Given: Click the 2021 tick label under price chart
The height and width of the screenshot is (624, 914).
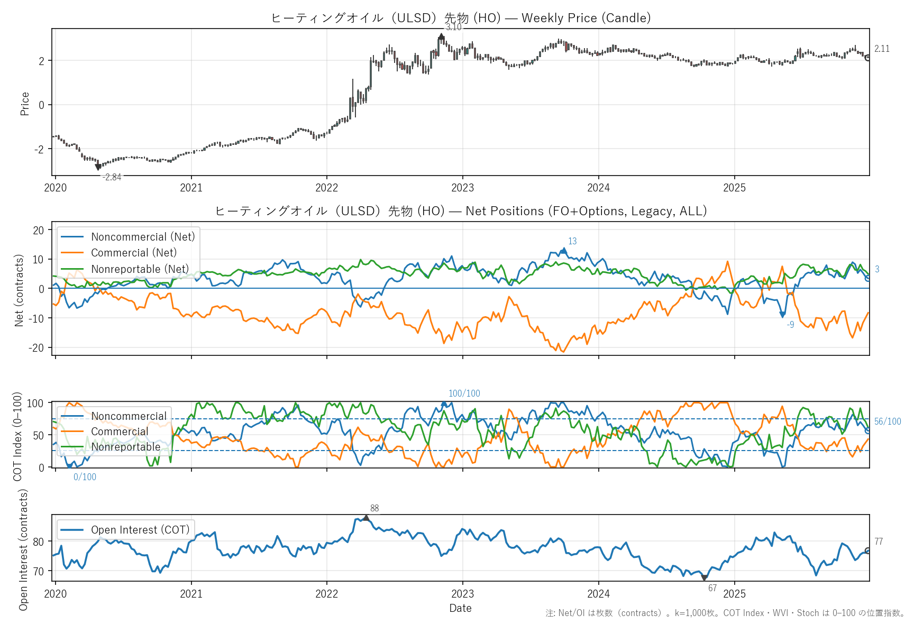Looking at the screenshot, I should pyautogui.click(x=191, y=188).
